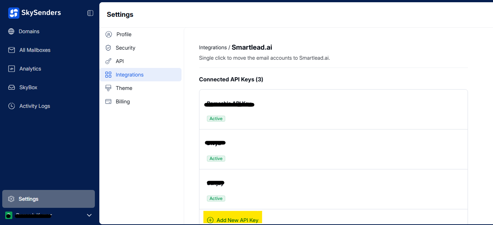Click the SkySenders brand name

pyautogui.click(x=41, y=13)
